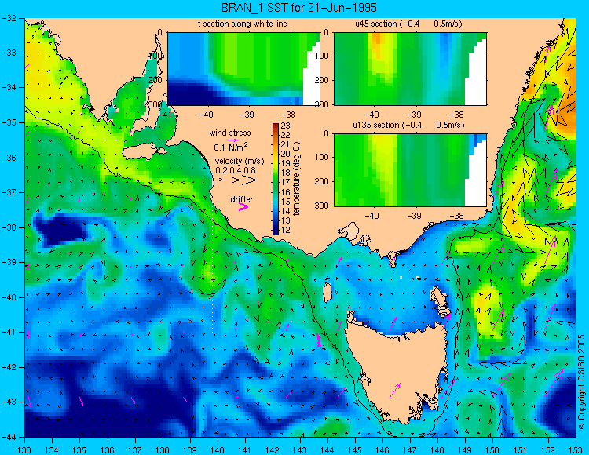Click the -39 tick under t section
The height and width of the screenshot is (455, 589).
(247, 114)
